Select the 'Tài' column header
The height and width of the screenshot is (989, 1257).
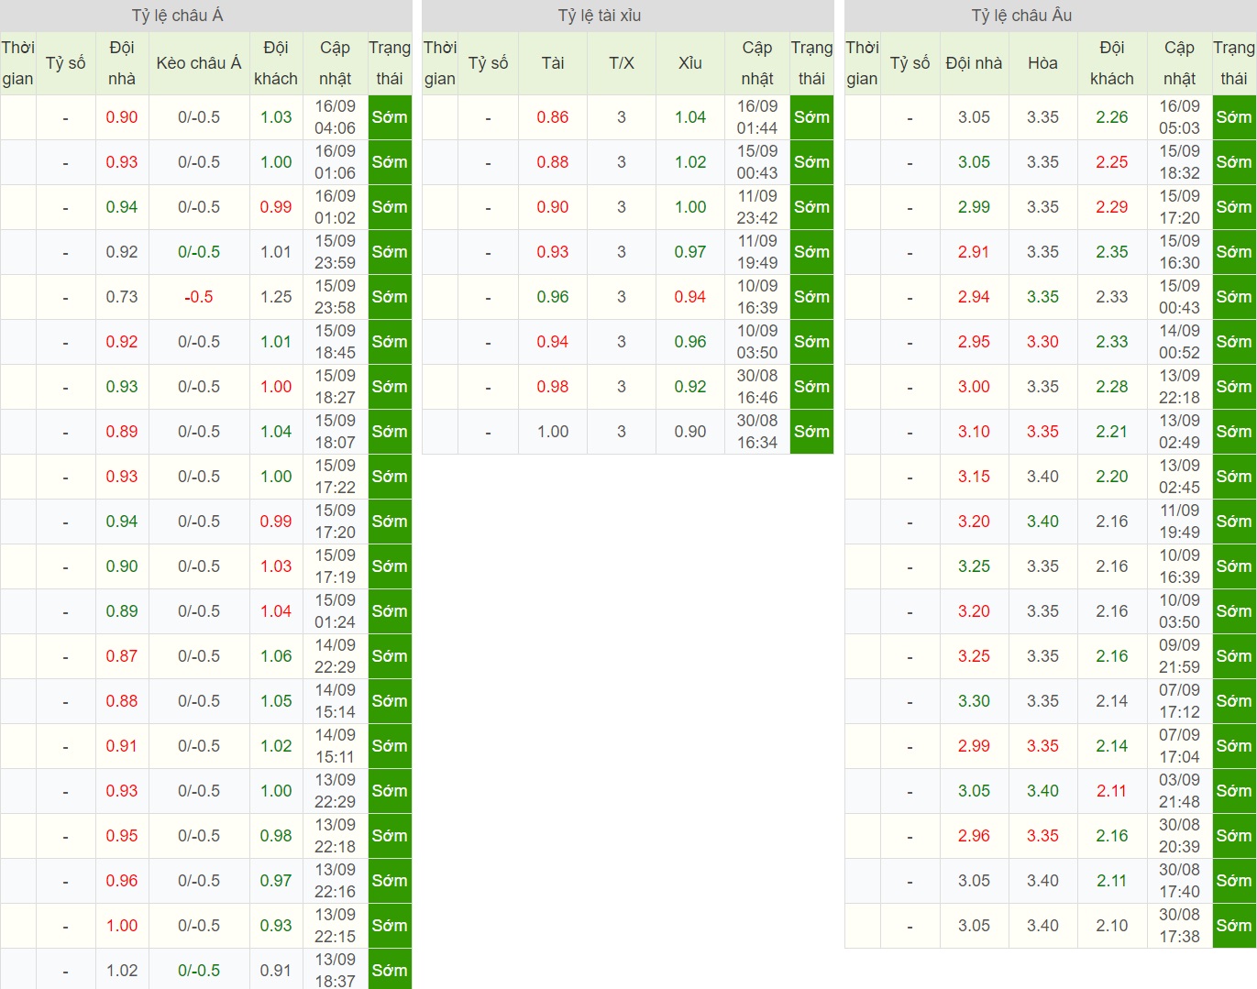point(553,63)
